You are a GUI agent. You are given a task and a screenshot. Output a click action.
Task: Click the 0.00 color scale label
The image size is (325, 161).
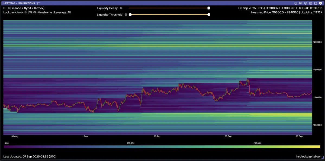[7, 143]
